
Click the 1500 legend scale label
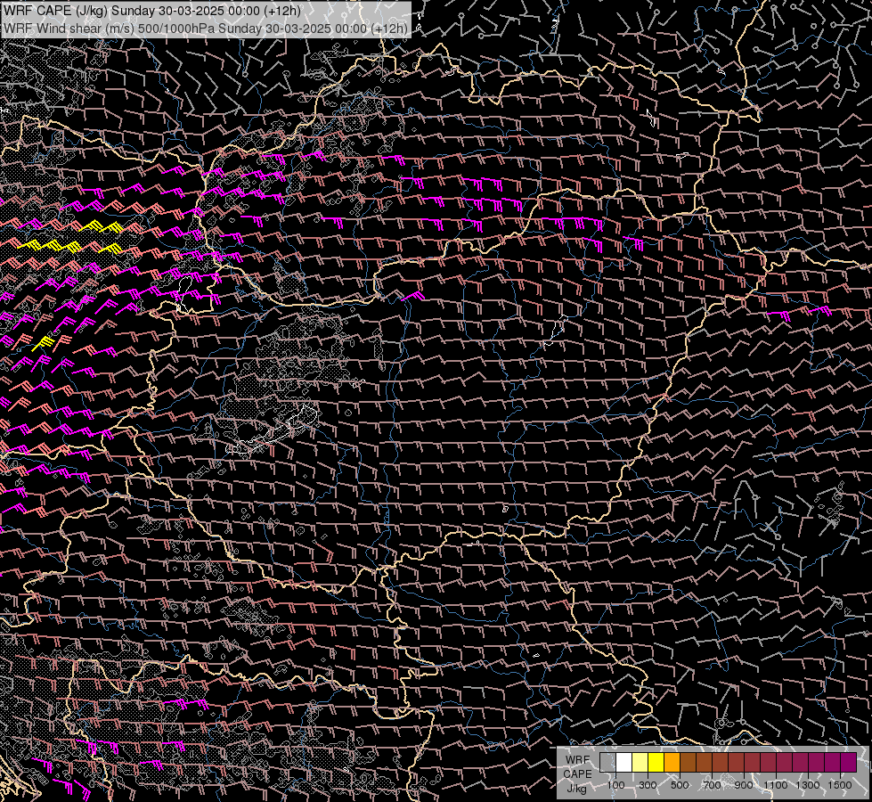tap(840, 785)
